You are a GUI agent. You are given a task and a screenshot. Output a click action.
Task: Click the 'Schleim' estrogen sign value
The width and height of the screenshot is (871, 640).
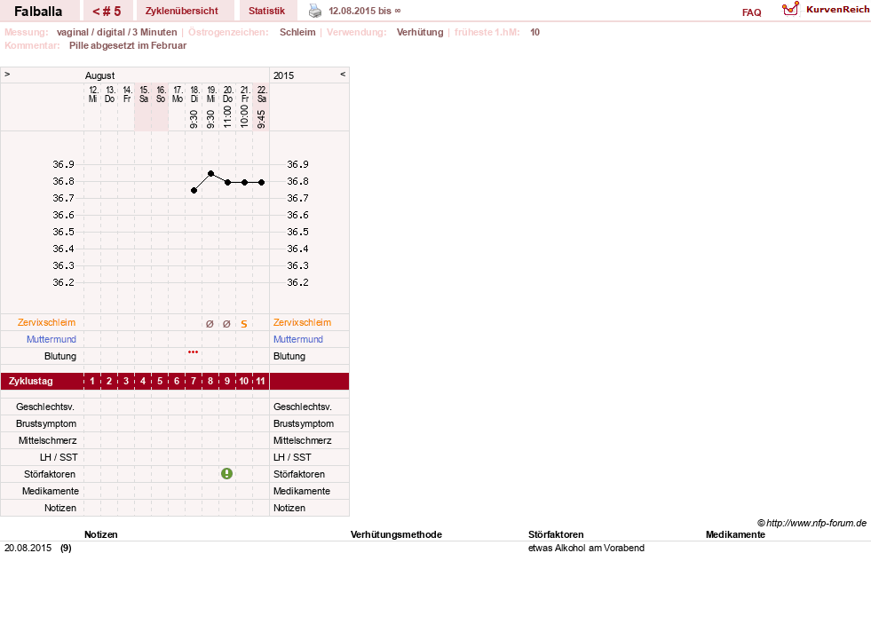point(297,32)
